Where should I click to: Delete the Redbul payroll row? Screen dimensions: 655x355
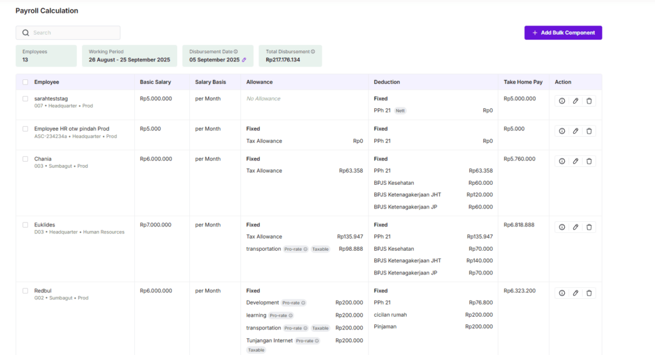(x=589, y=293)
